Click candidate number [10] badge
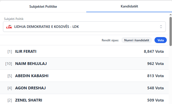The height and width of the screenshot is (104, 172). click(x=9, y=64)
